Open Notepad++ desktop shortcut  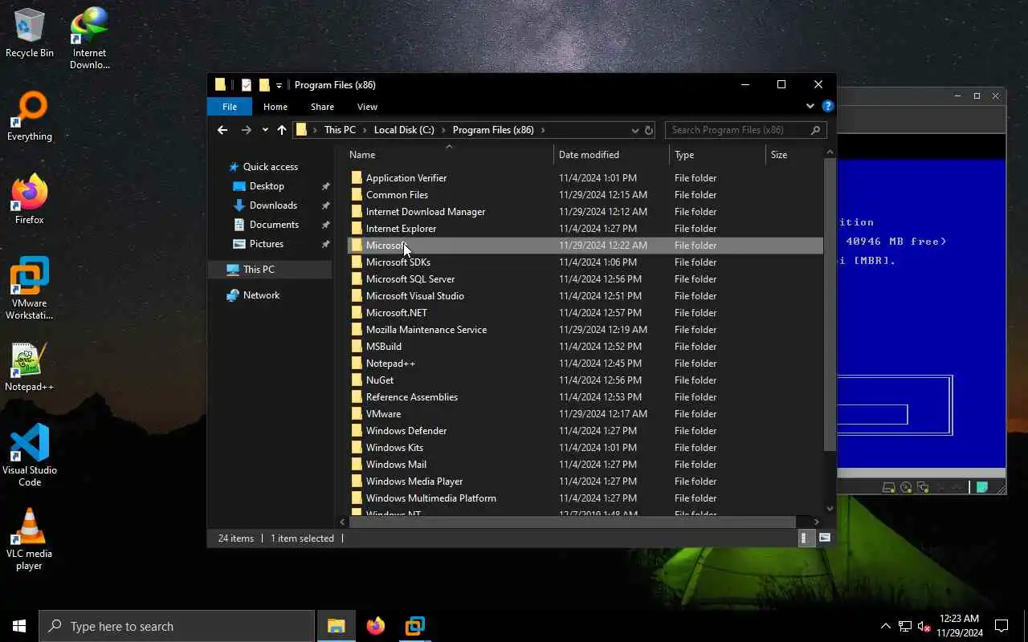(x=30, y=368)
